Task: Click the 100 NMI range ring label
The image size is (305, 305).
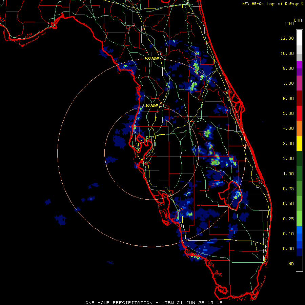Action: (151, 58)
